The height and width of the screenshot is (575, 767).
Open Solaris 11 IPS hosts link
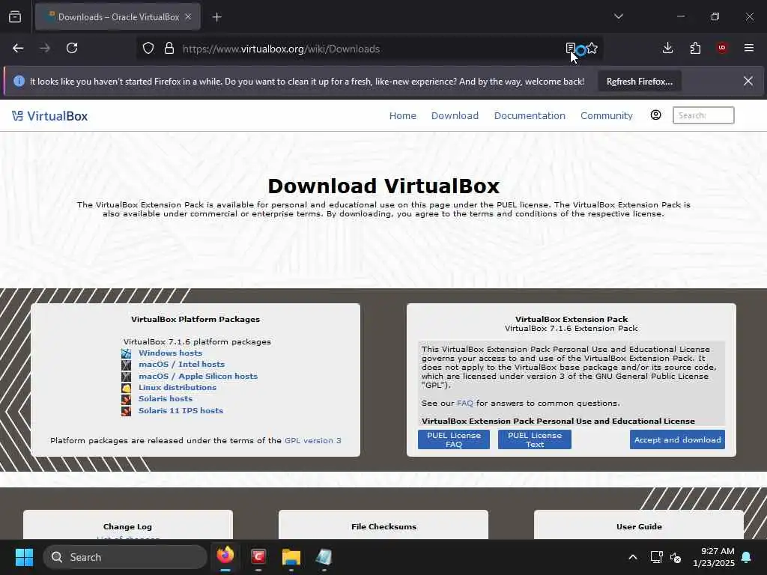[x=181, y=411]
